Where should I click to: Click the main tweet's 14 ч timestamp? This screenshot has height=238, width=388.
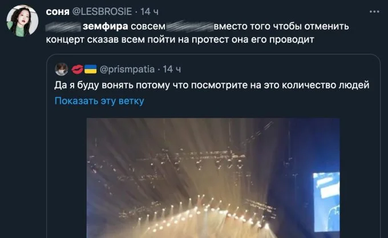149,11
